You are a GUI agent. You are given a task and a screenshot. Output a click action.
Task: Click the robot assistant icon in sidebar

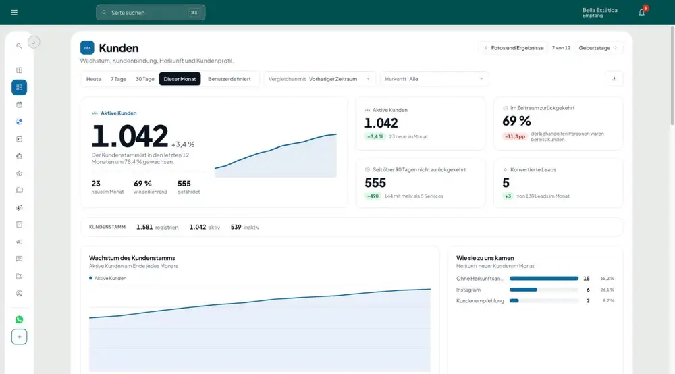tap(19, 156)
